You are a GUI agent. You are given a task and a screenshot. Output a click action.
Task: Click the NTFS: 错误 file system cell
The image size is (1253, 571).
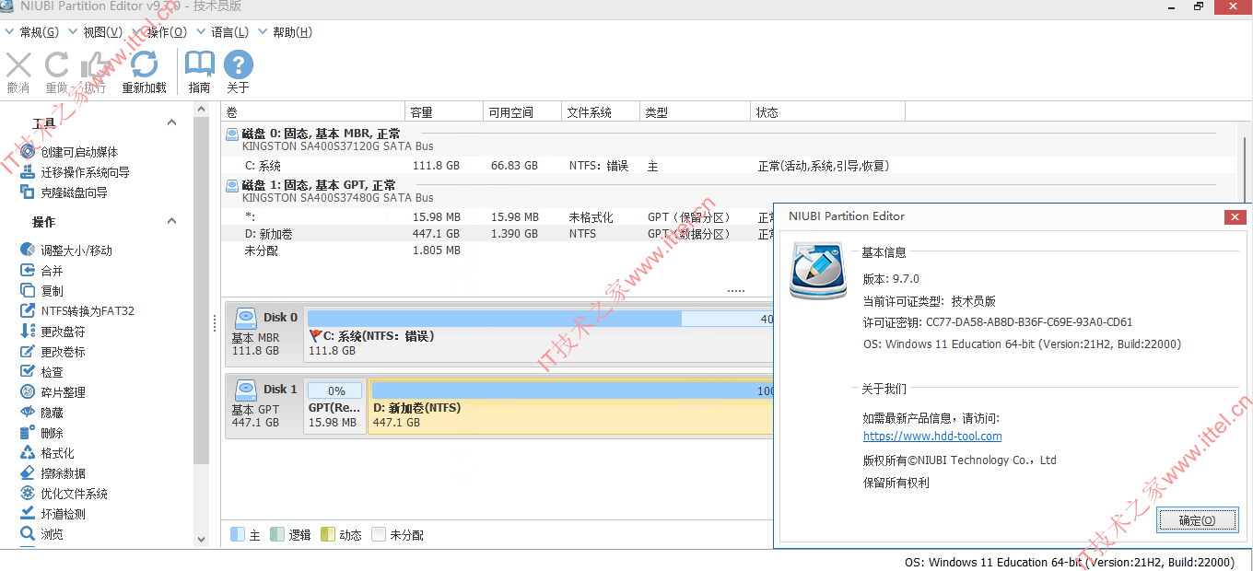coord(599,166)
